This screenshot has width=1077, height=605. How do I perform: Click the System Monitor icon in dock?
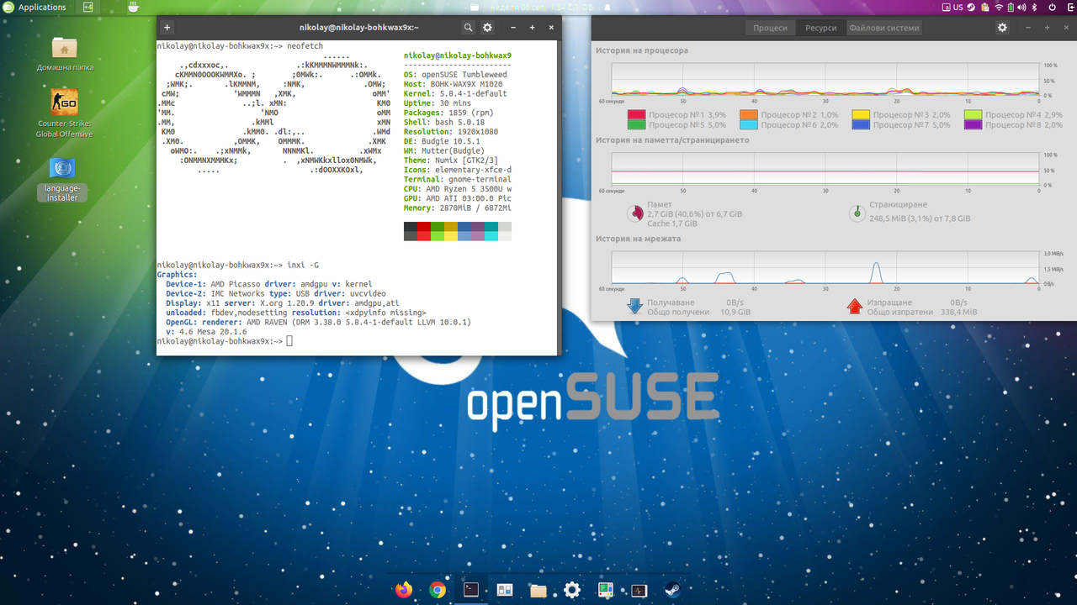tap(639, 590)
